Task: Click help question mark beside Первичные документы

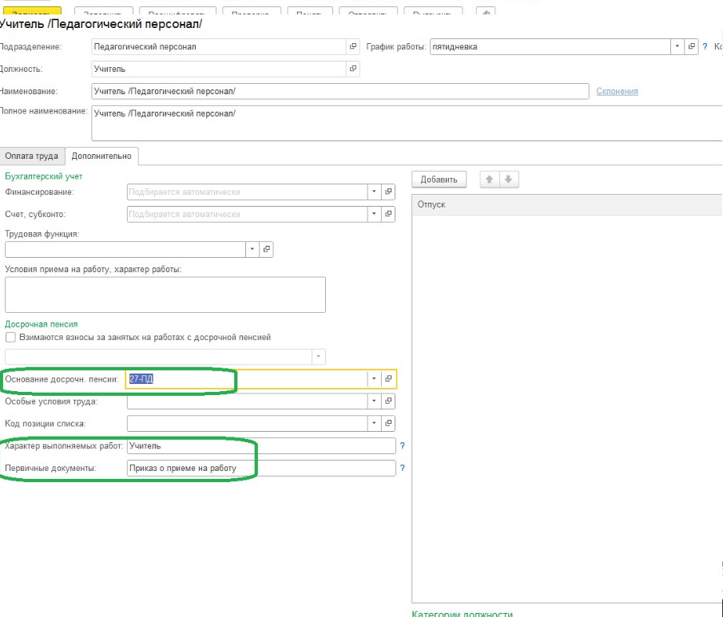Action: click(403, 469)
